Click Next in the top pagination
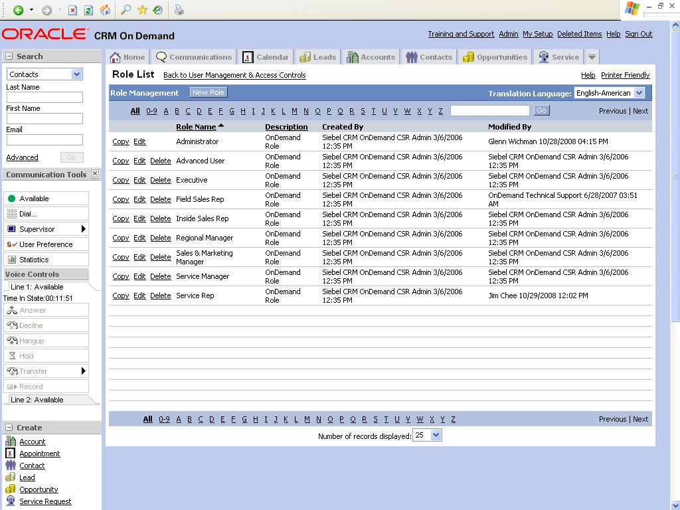Image resolution: width=680 pixels, height=510 pixels. tap(641, 111)
